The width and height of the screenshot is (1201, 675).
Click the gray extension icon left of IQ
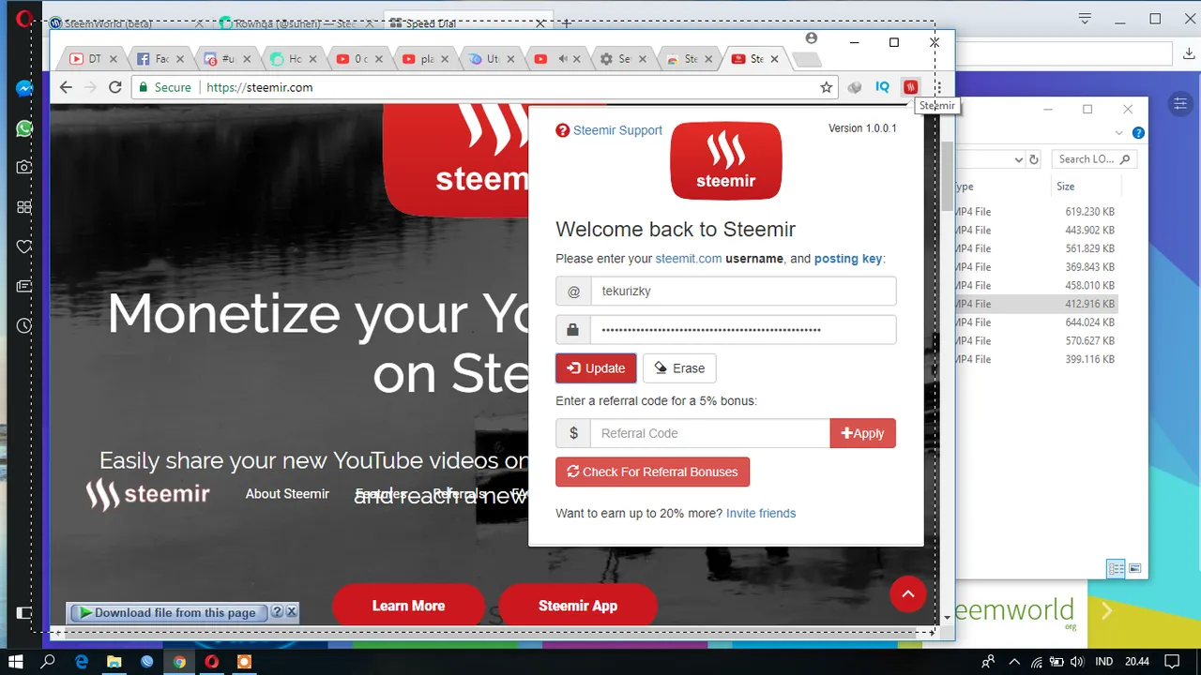point(854,87)
